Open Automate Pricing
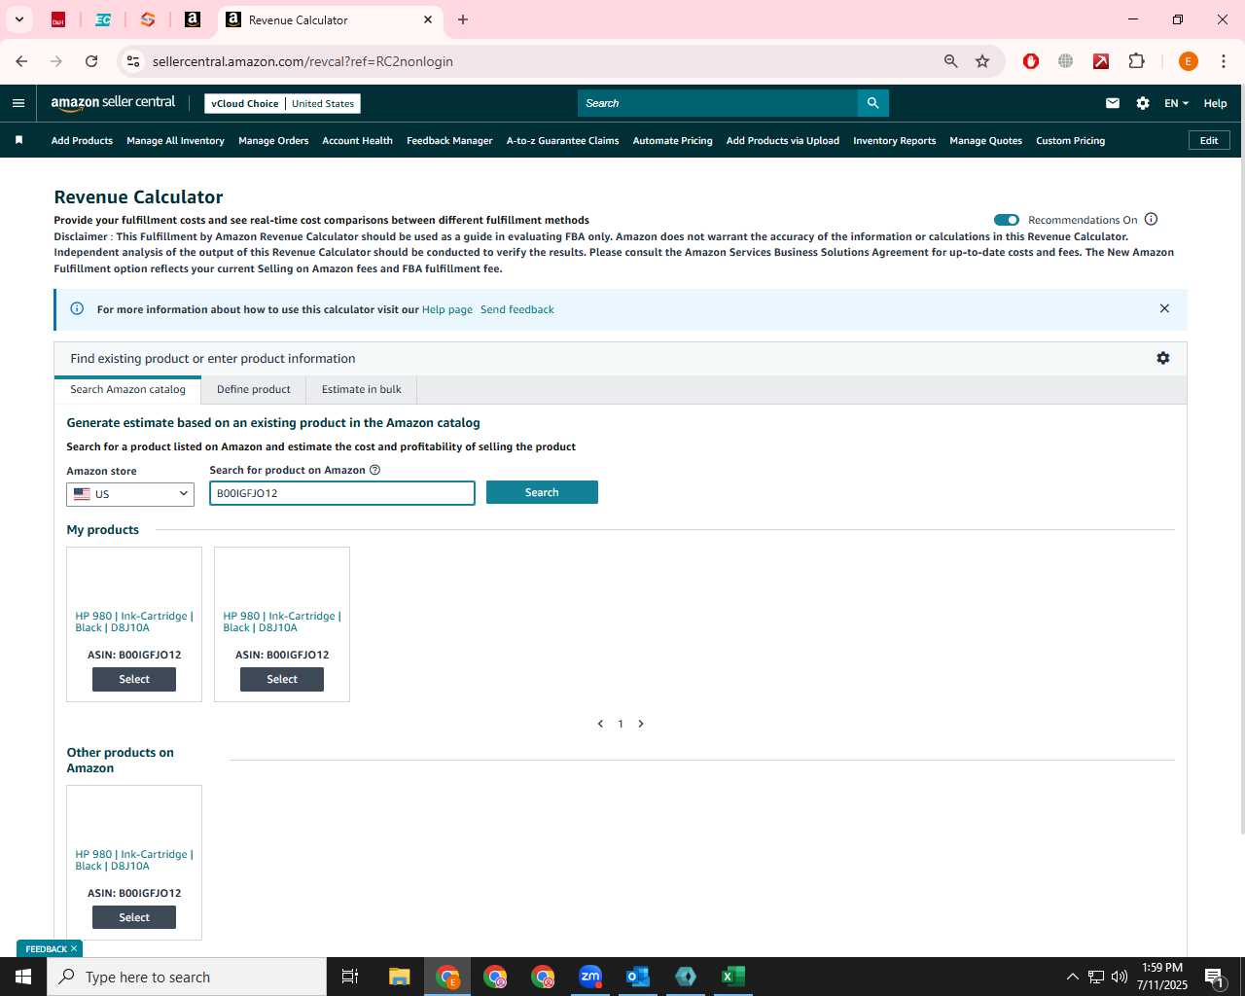The height and width of the screenshot is (996, 1245). coord(672,140)
